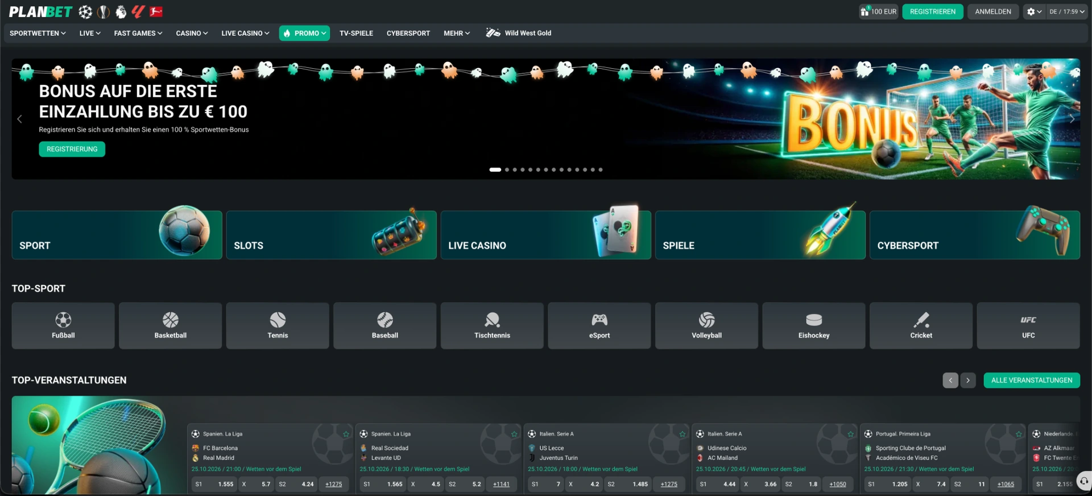Favorite the US Lecce vs Juventus match
The image size is (1092, 496).
(x=682, y=434)
